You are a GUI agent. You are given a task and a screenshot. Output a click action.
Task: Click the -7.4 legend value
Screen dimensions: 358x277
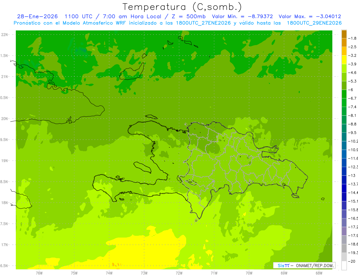(x=353, y=107)
